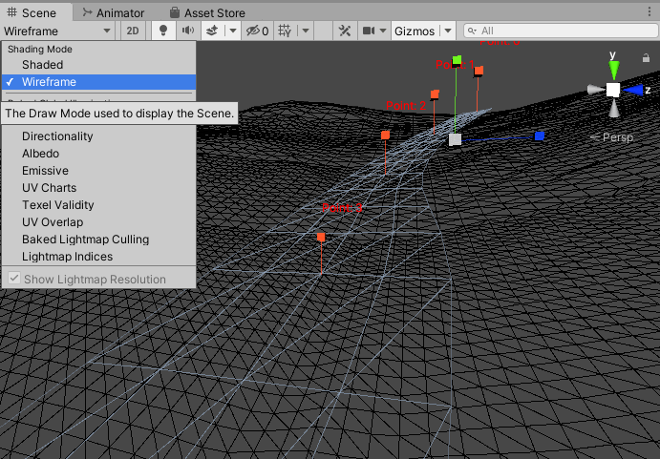This screenshot has width=660, height=459.
Task: Open Gizmos dropdown arrow
Action: (x=448, y=31)
